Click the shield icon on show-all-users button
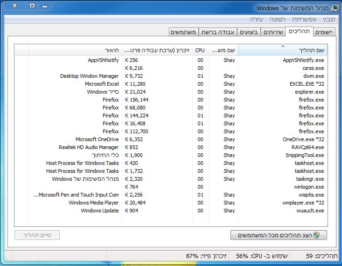Screen dimensions: 342x266 click(x=316, y=235)
